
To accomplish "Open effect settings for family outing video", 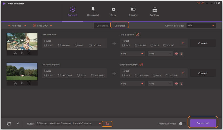I will 29,83.
